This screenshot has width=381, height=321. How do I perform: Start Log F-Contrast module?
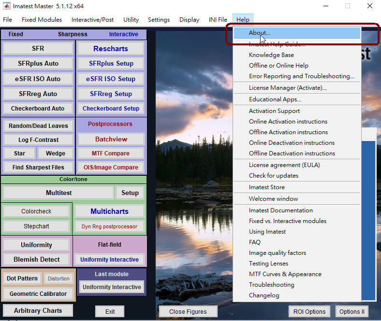click(x=38, y=140)
